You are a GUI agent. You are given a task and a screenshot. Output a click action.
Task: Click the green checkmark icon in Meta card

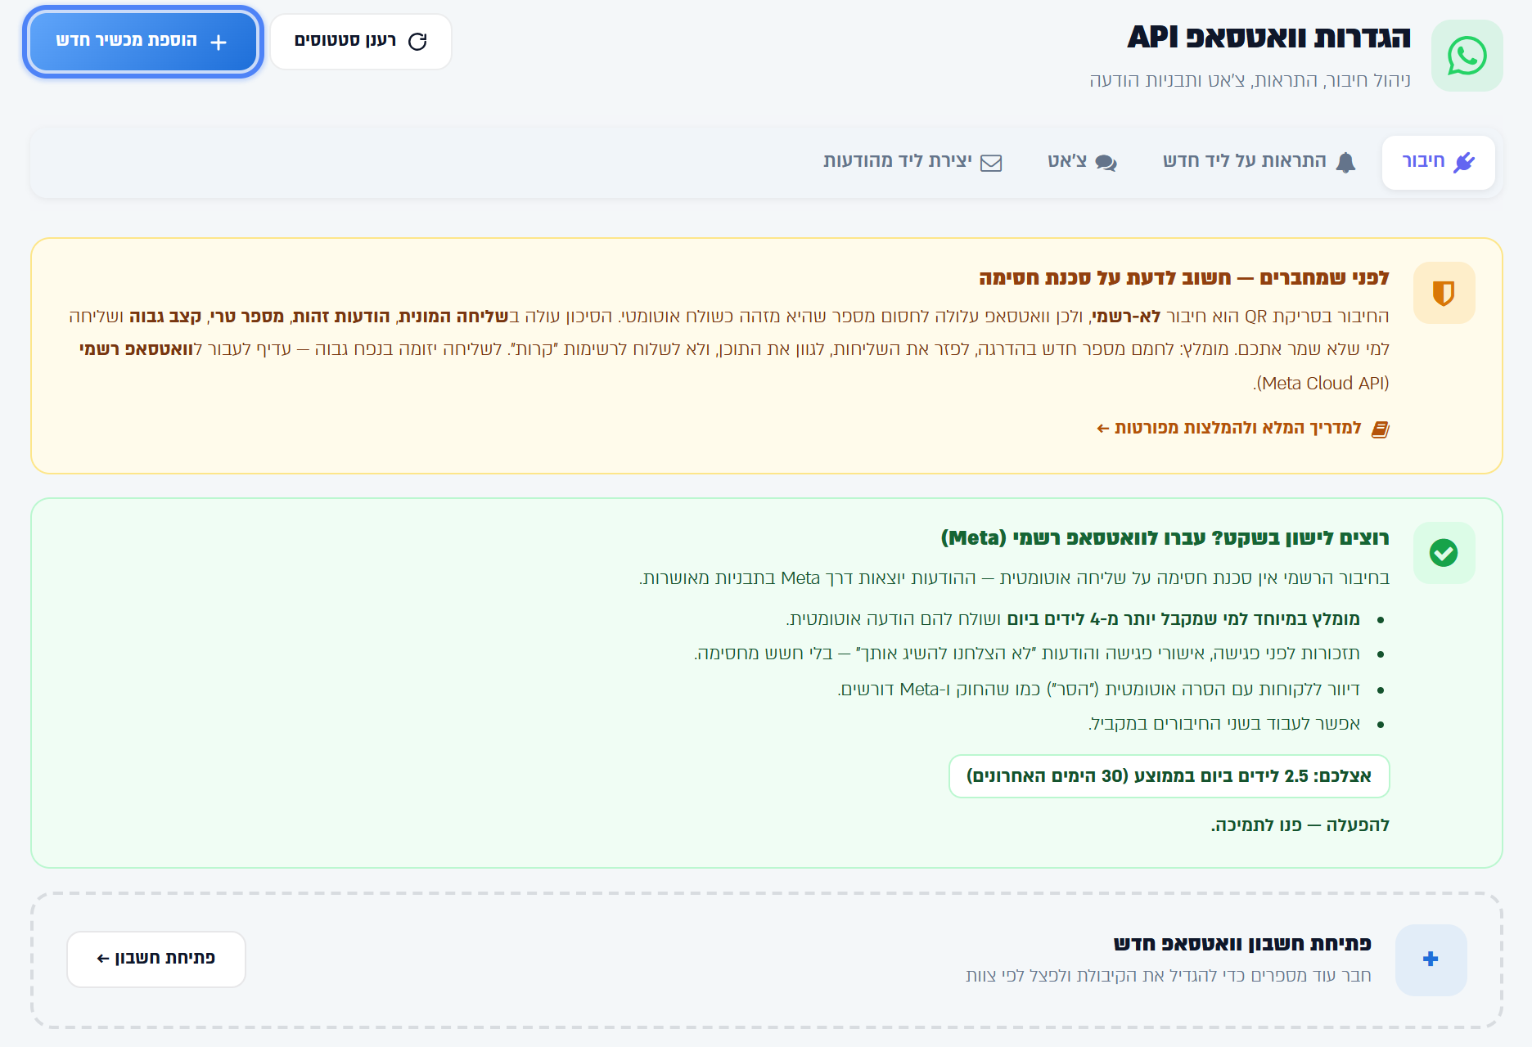pyautogui.click(x=1444, y=553)
